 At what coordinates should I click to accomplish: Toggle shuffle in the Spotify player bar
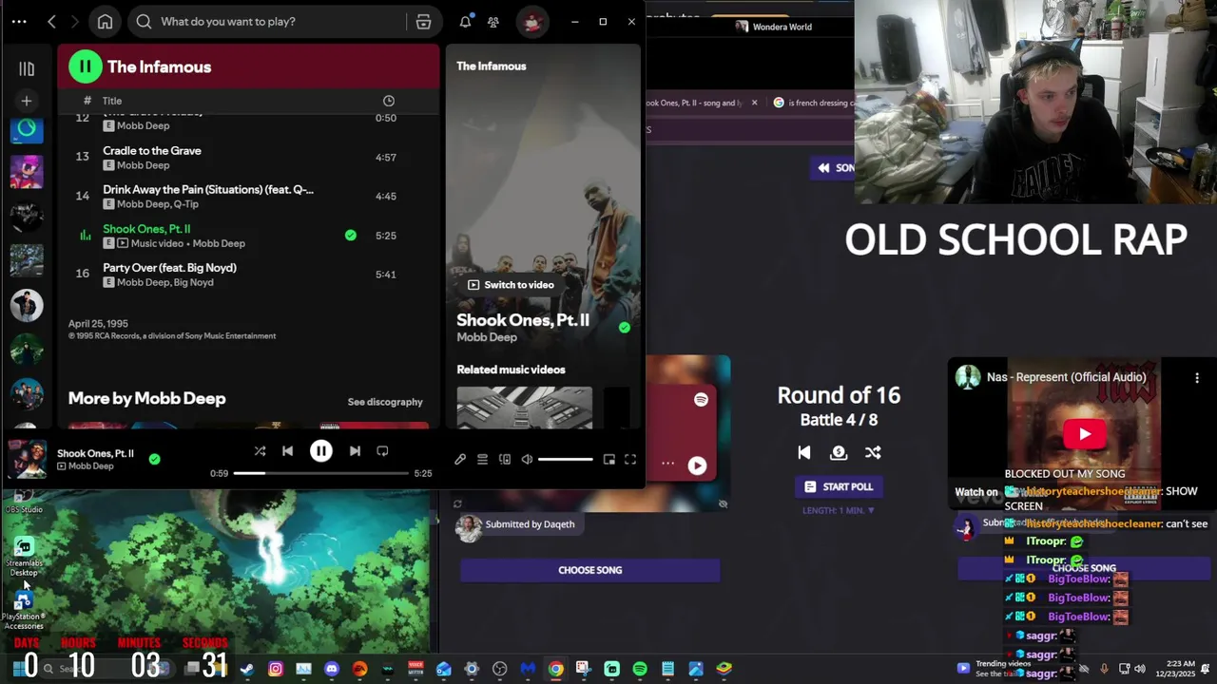click(x=260, y=451)
